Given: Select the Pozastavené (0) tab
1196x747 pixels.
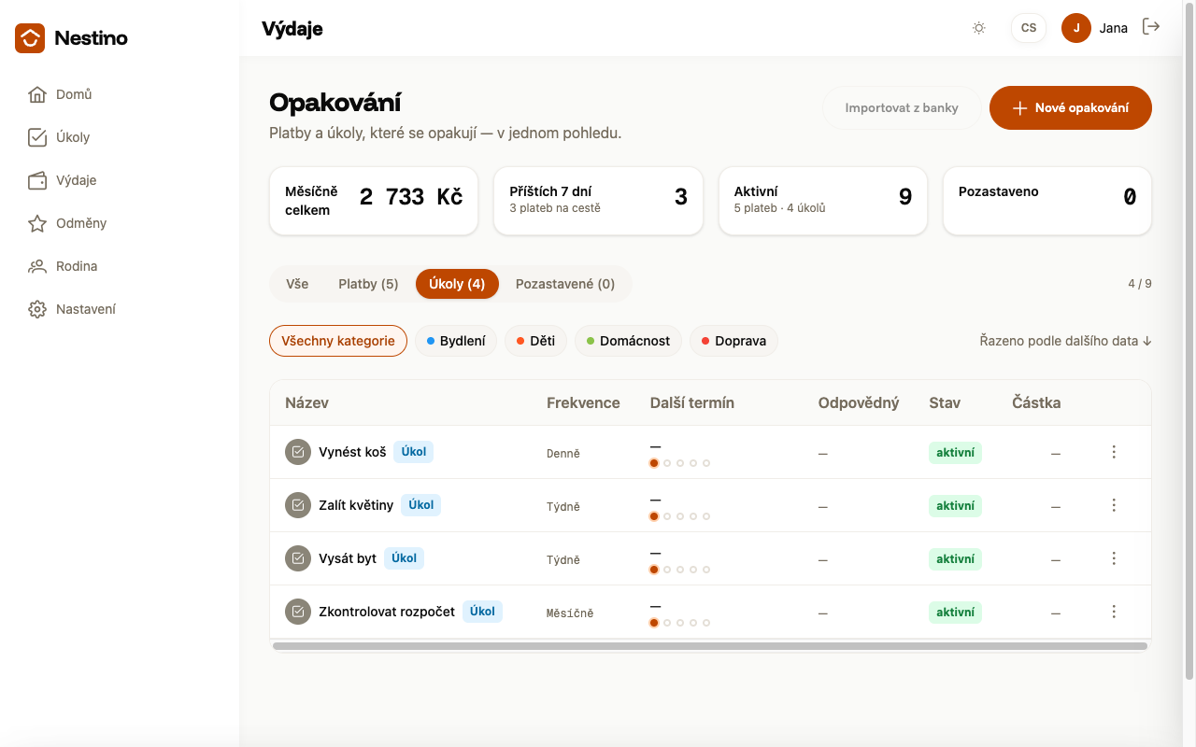Looking at the screenshot, I should (x=565, y=284).
